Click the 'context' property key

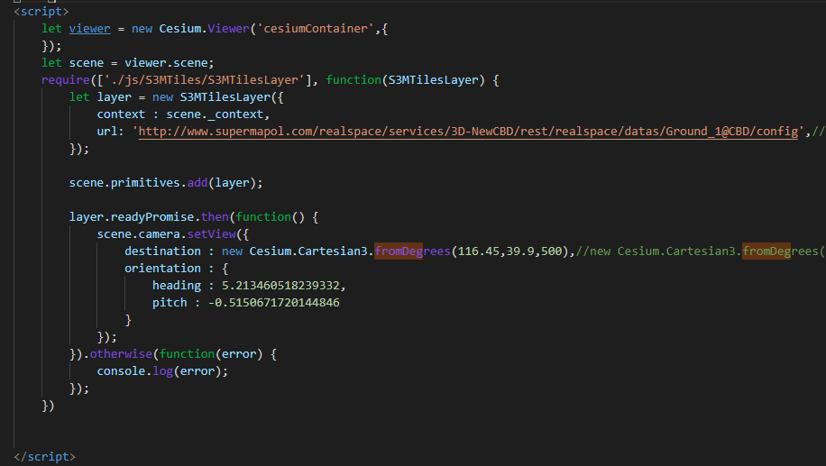click(121, 114)
